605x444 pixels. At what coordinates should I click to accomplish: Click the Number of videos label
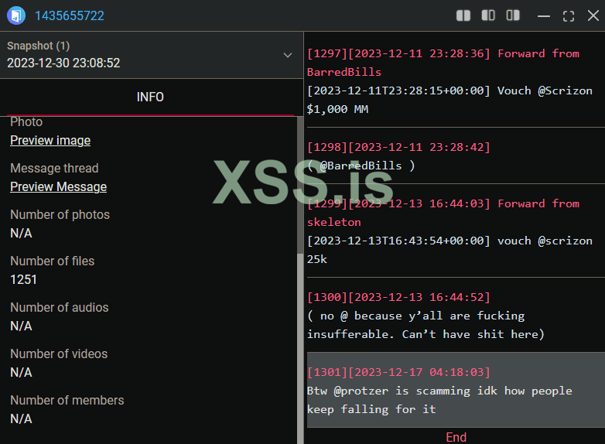click(59, 353)
